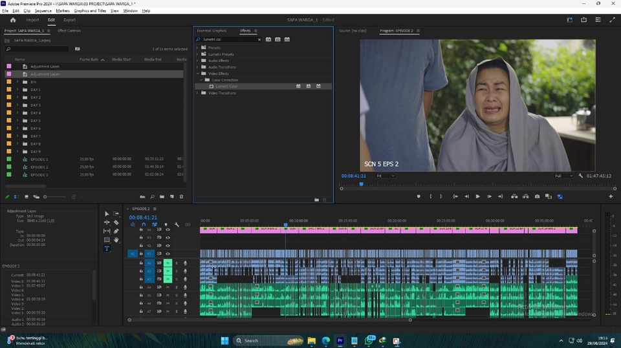Screen dimensions: 621x348
Task: Expand the DAY 3 bin
Action: pyautogui.click(x=17, y=105)
